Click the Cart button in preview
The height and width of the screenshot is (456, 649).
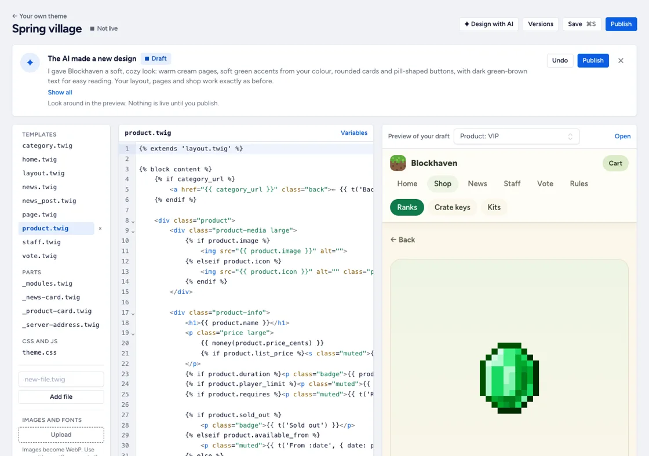coord(615,163)
